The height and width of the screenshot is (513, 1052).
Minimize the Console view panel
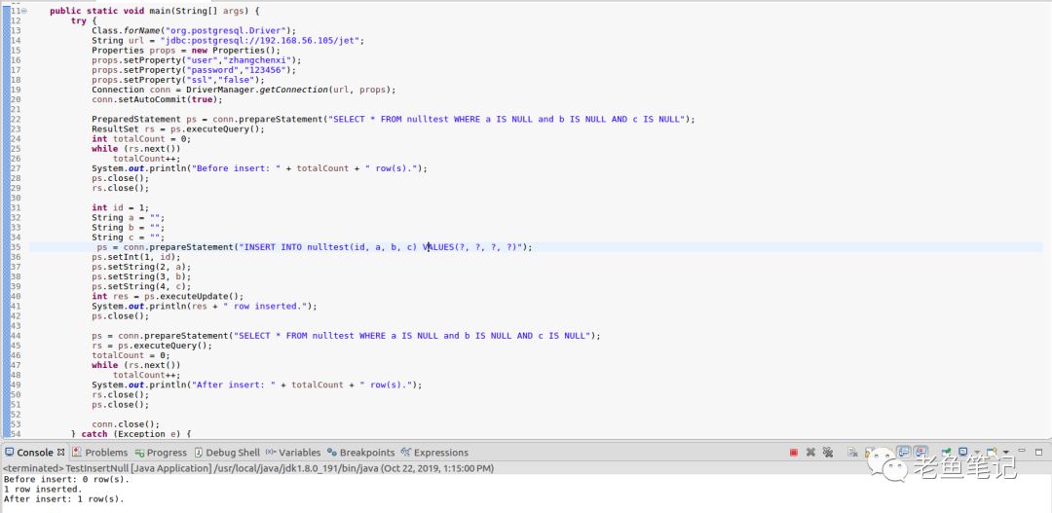point(1022,451)
